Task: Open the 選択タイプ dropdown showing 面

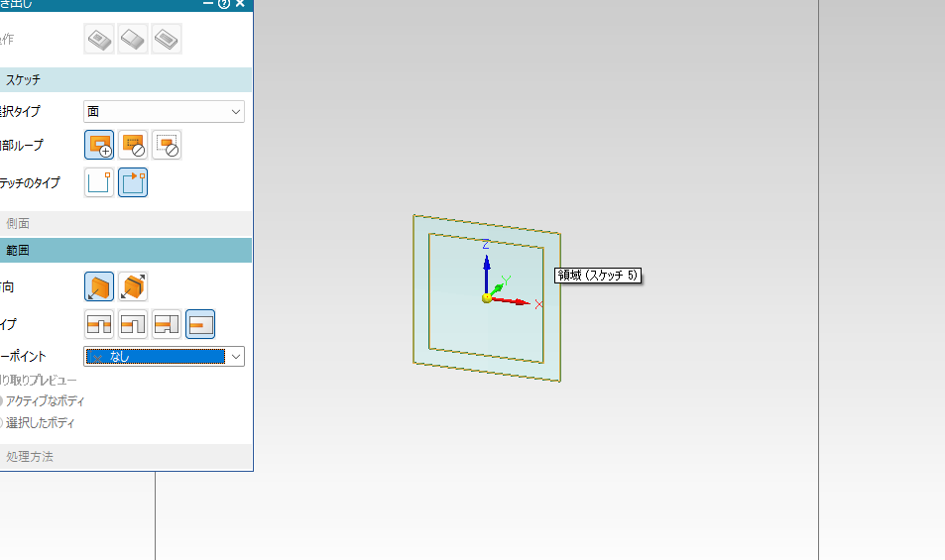Action: [x=164, y=112]
